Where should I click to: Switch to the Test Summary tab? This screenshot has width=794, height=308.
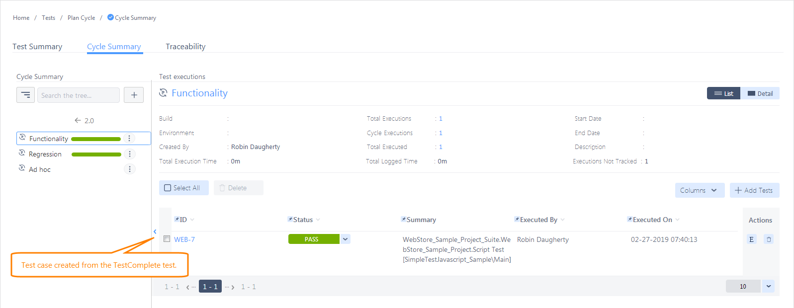[37, 47]
